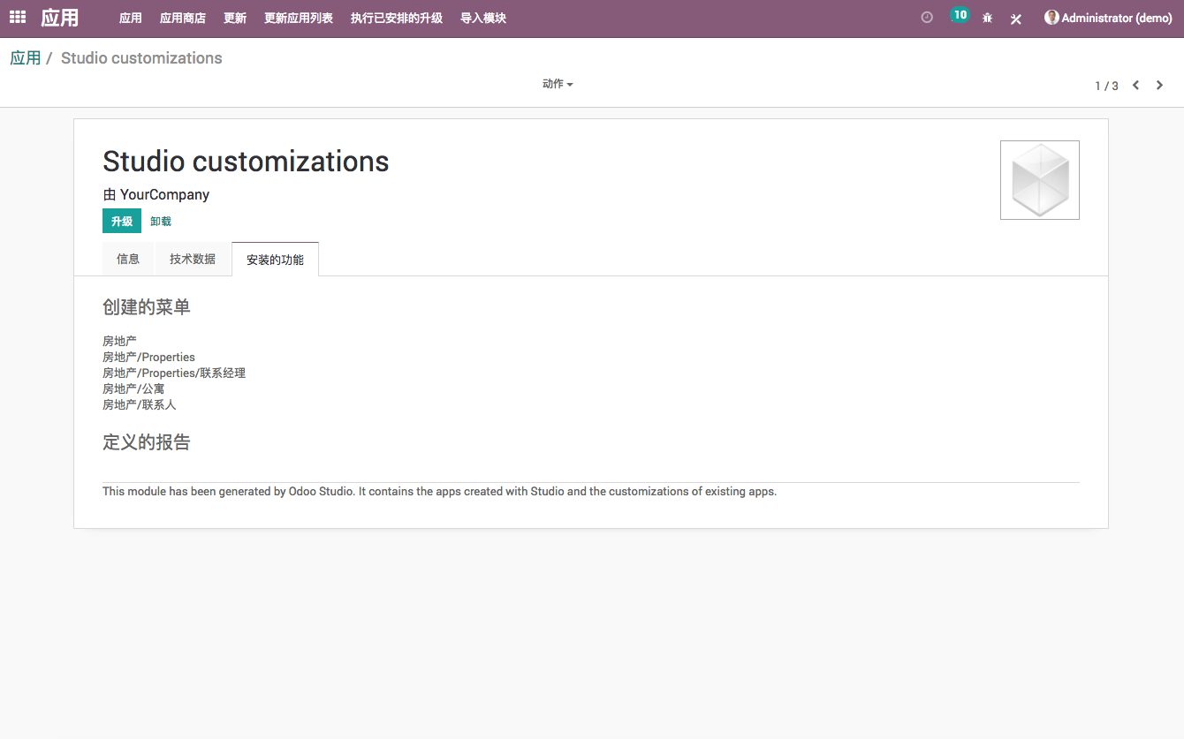Viewport: 1184px width, 739px height.
Task: Go to next record arrow
Action: (1160, 86)
